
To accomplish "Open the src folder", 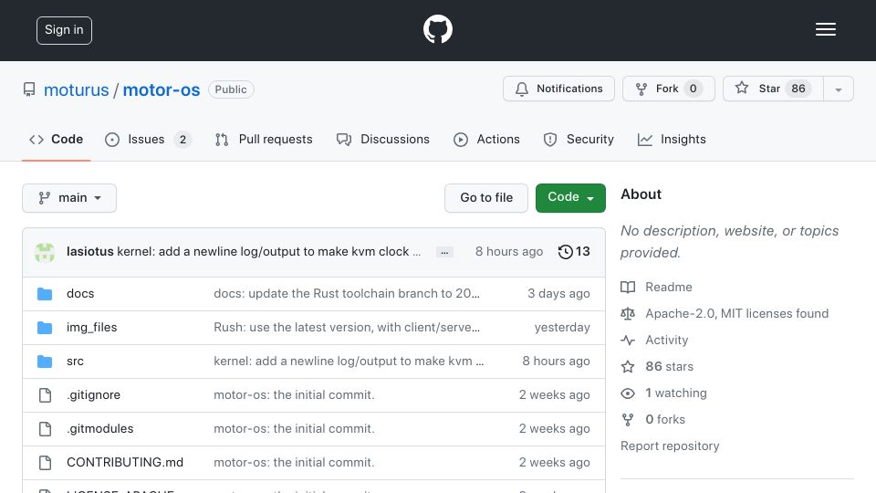I will point(75,362).
